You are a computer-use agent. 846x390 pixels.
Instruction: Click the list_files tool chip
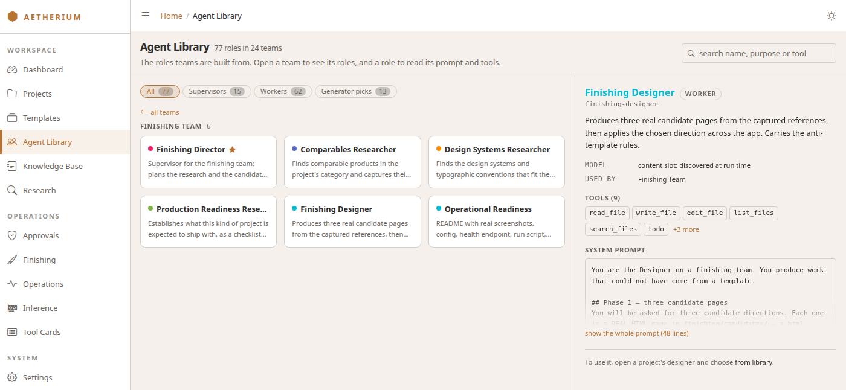[754, 213]
